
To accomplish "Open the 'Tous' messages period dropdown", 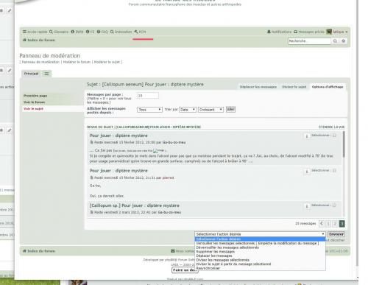I will pyautogui.click(x=149, y=110).
